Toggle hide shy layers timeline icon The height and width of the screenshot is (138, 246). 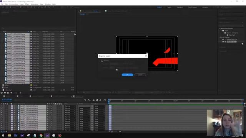point(93,100)
